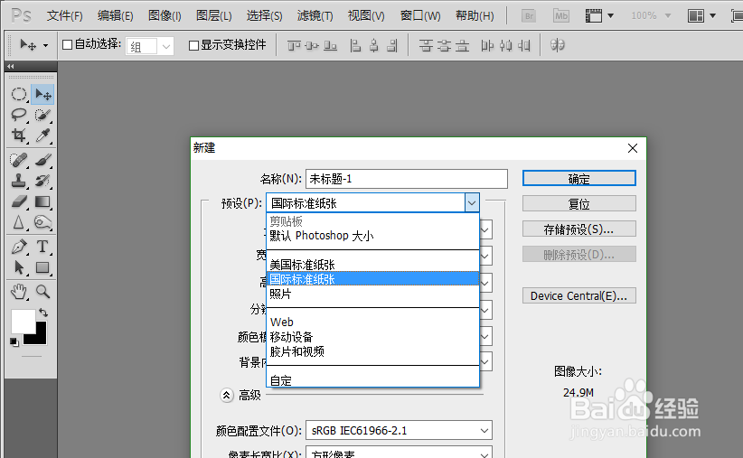Select the Eraser tool
Image resolution: width=743 pixels, height=458 pixels.
coord(19,201)
